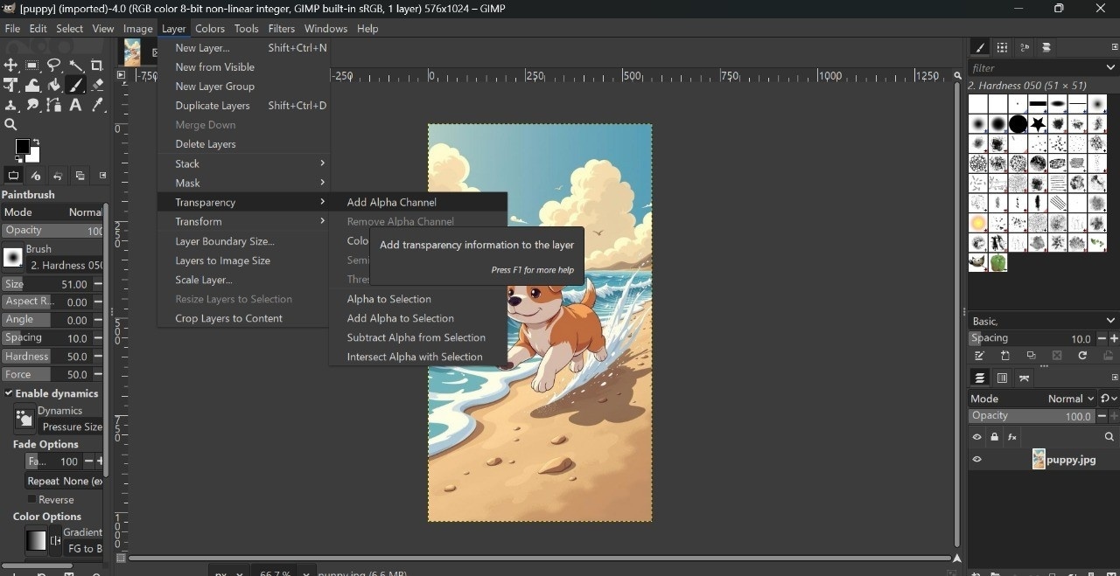Hide the puppy.jpg layer
This screenshot has height=576, width=1120.
pyautogui.click(x=977, y=460)
